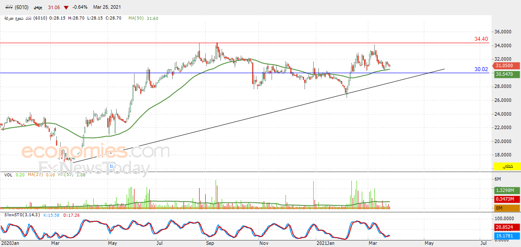Viewport: 521px width, 247px height.
Task: Click the red 31.0500 last-price tag
Action: pos(507,65)
